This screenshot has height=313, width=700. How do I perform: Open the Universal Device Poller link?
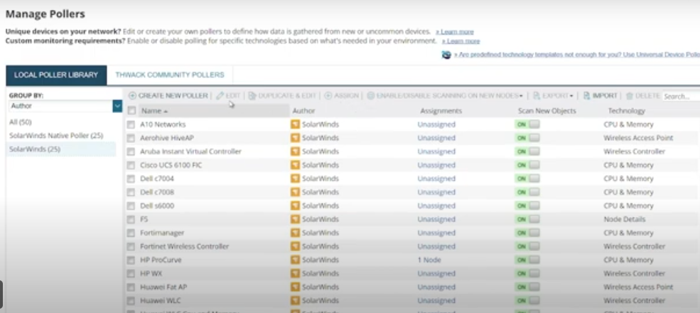(577, 55)
